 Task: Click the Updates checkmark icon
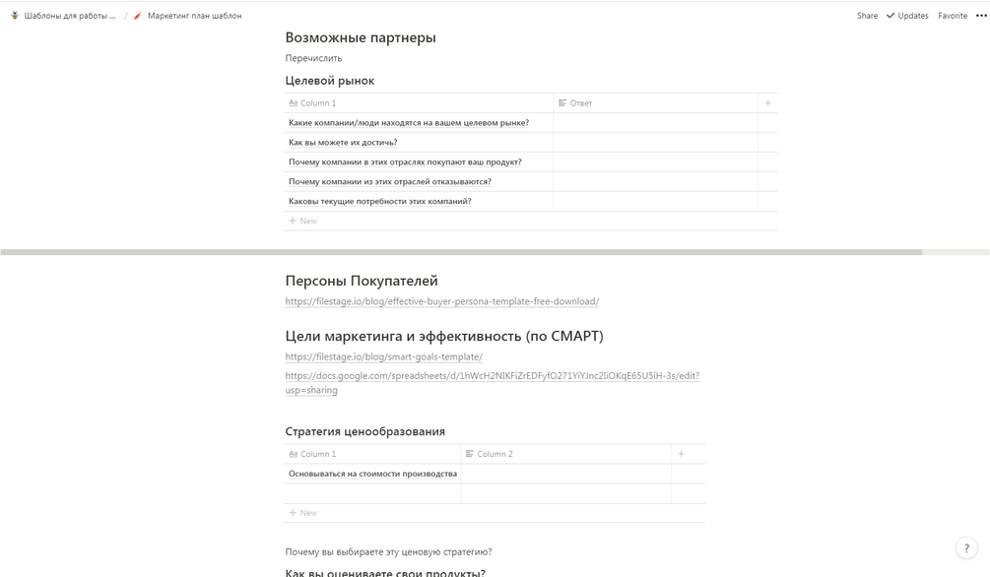click(891, 16)
